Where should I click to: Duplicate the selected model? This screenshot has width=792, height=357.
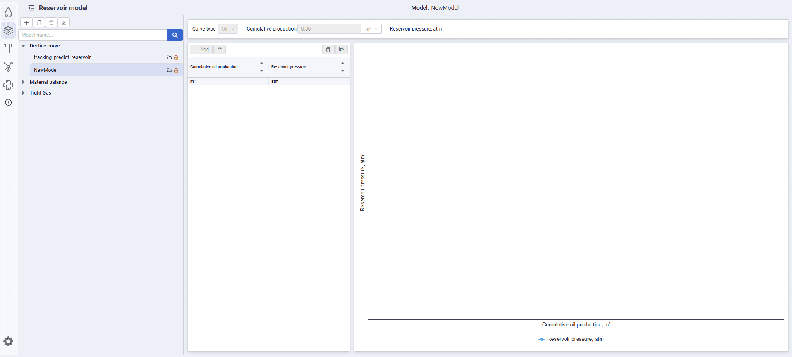point(39,23)
